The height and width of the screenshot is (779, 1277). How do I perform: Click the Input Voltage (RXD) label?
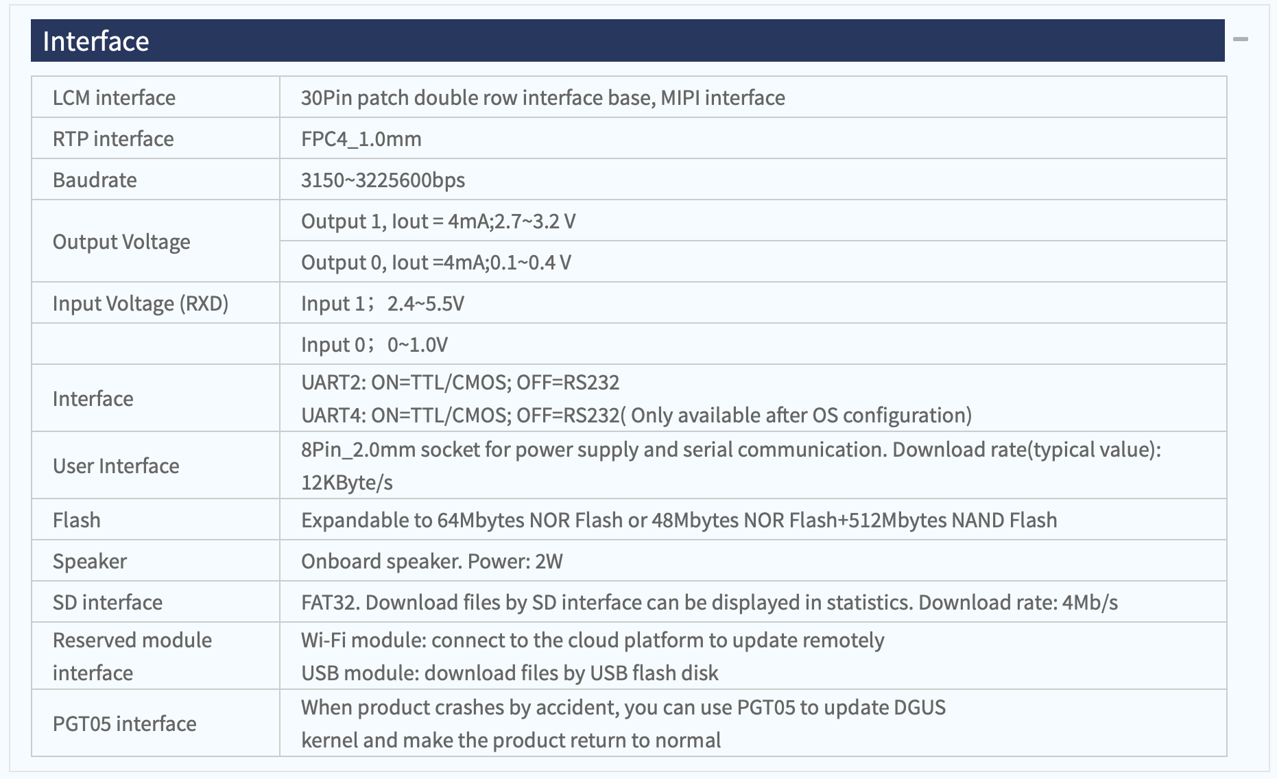coord(141,303)
